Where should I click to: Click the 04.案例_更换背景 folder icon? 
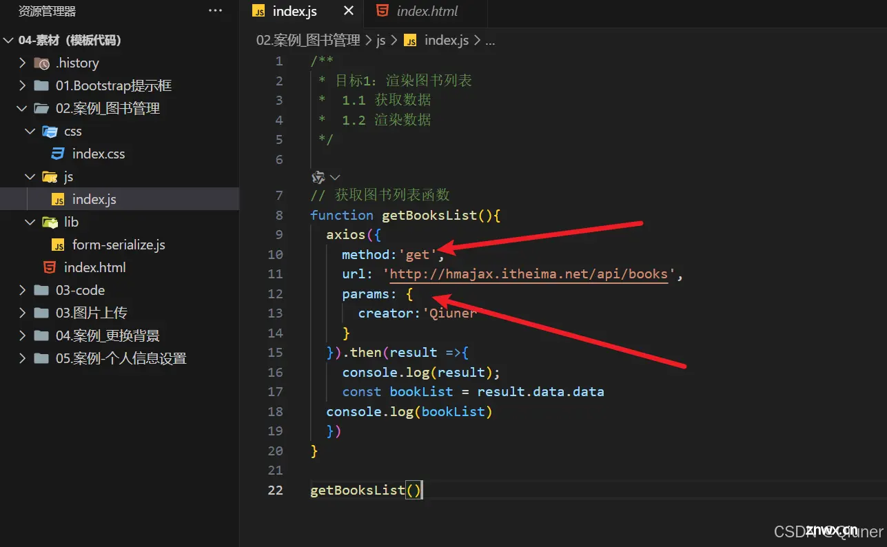tap(42, 336)
